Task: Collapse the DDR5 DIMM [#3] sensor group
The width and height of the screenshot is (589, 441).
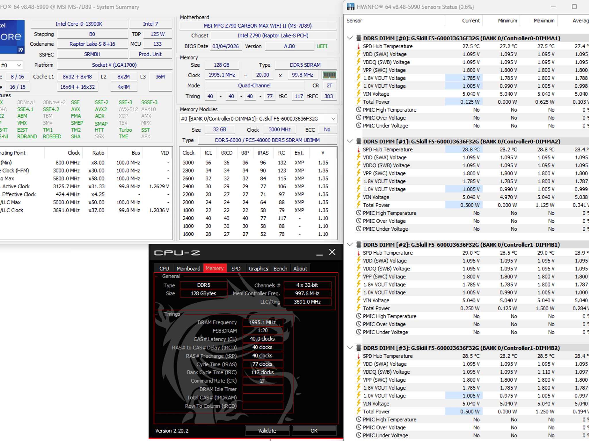Action: [350, 348]
